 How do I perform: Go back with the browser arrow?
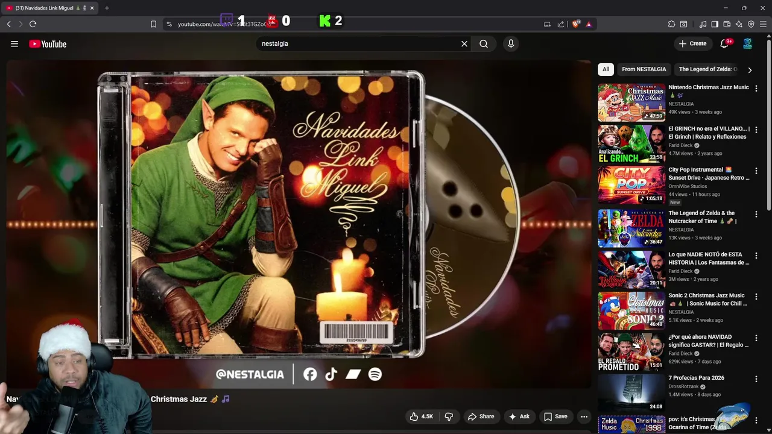9,24
